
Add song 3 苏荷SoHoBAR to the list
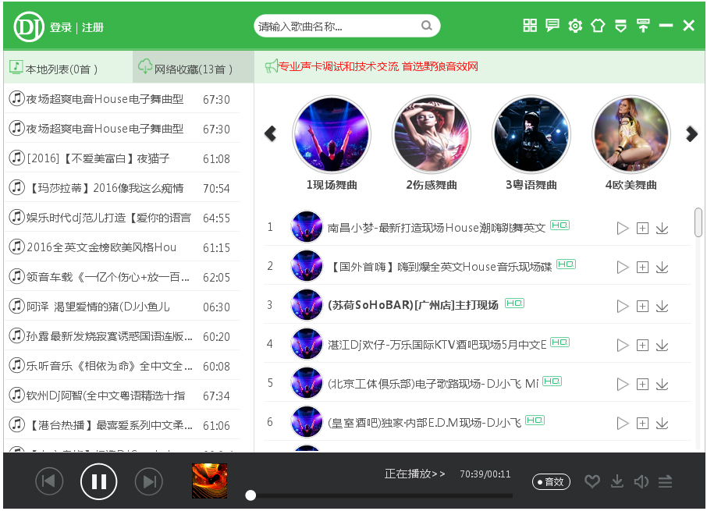[x=642, y=307]
